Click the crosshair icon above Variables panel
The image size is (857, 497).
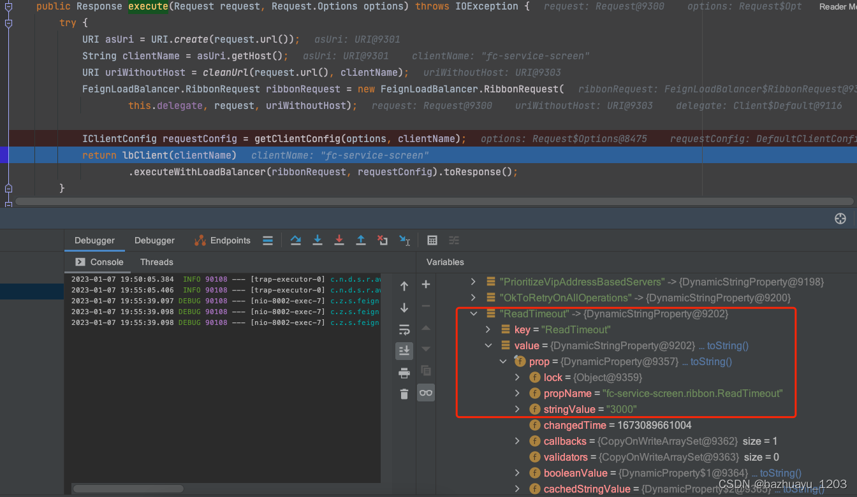(840, 219)
